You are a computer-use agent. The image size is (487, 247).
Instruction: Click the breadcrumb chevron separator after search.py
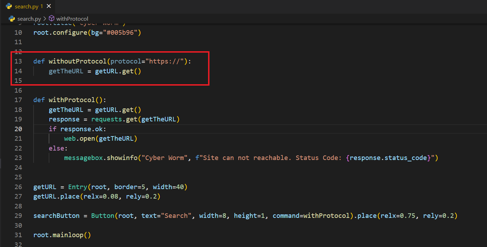(45, 19)
